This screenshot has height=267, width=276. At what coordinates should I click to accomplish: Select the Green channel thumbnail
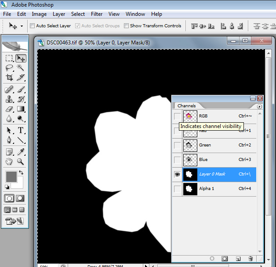point(190,145)
